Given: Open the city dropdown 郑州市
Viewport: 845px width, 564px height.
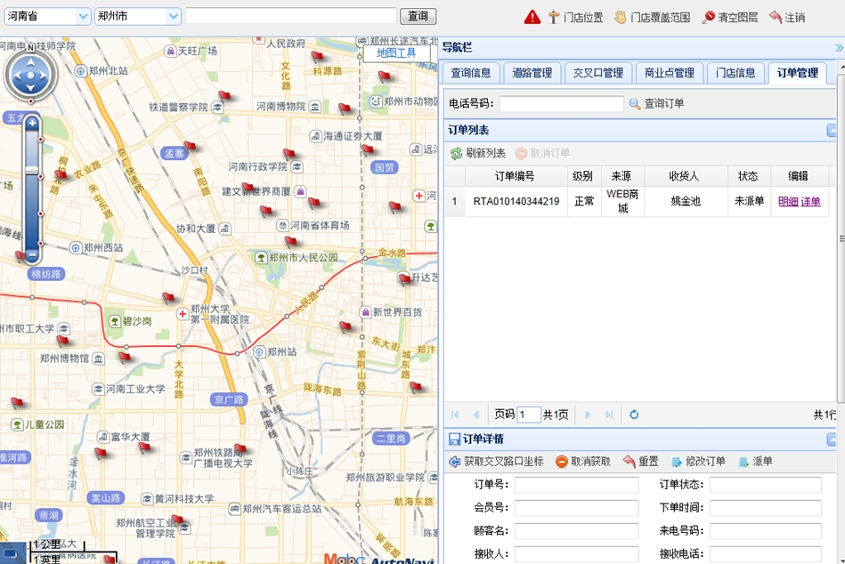Looking at the screenshot, I should click(x=137, y=16).
